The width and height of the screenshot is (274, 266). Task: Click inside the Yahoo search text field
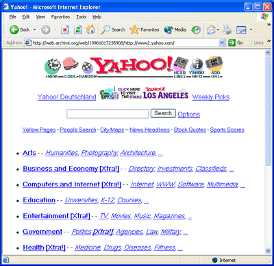click(x=108, y=114)
